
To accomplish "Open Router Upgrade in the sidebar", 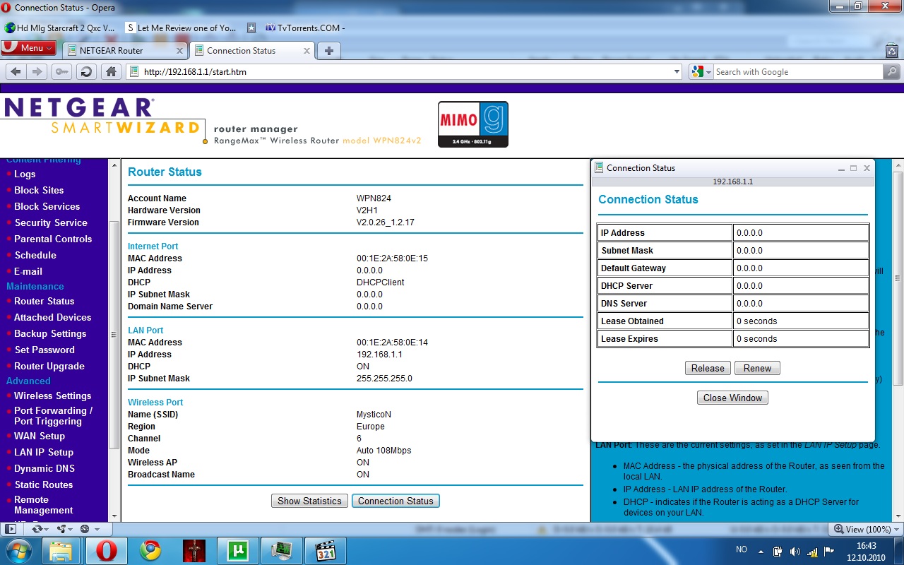I will 49,366.
